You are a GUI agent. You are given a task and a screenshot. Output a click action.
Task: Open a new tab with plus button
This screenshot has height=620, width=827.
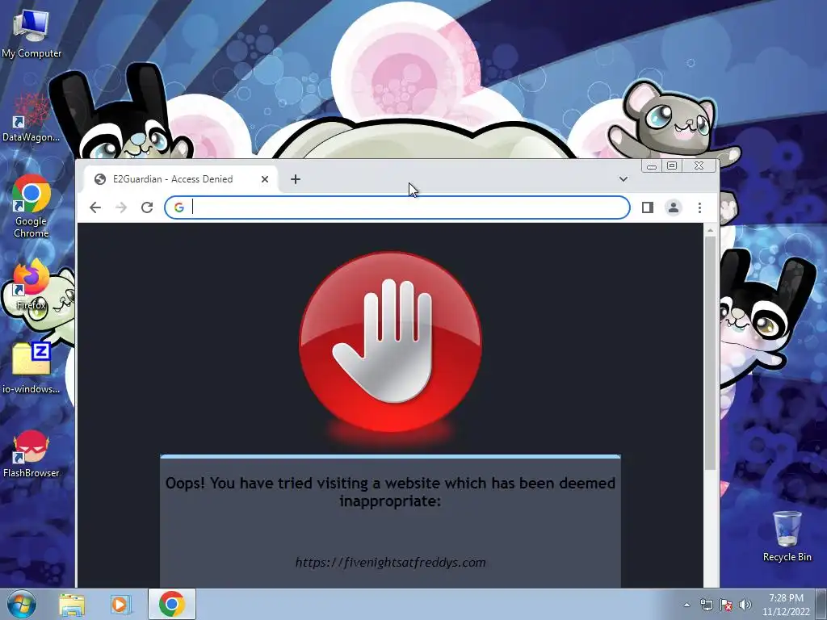296,179
